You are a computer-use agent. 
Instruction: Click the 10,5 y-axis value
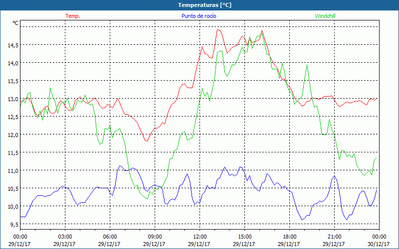[x=13, y=189]
